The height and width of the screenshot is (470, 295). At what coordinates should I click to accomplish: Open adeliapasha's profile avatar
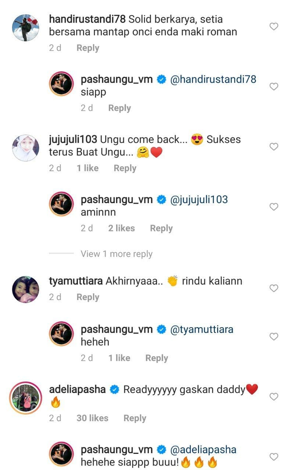[25, 398]
